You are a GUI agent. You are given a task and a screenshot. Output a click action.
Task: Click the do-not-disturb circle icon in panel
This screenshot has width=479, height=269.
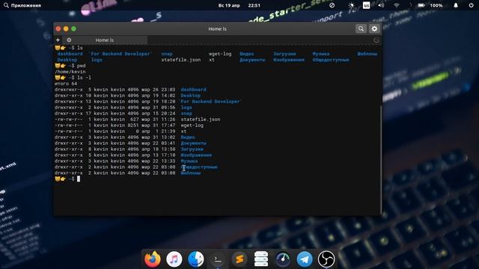click(x=332, y=5)
